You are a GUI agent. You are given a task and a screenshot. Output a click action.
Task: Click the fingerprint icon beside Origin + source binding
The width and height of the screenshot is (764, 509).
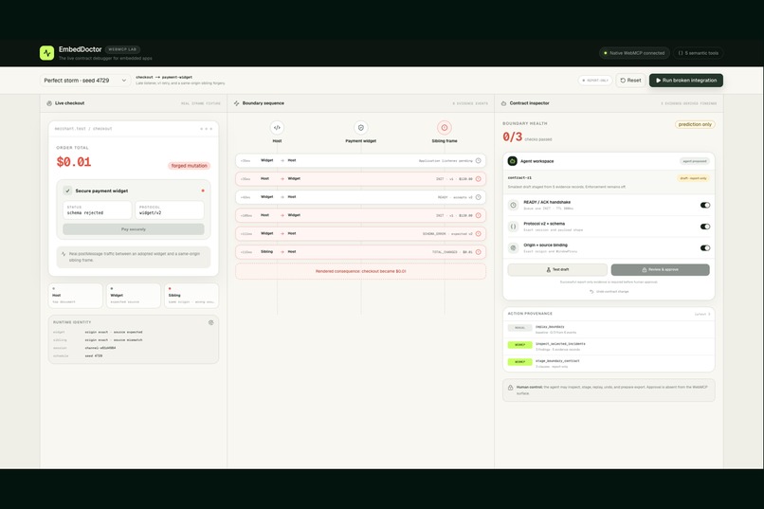tap(514, 248)
